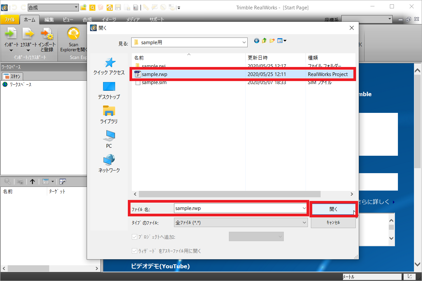Select Desktop in the dialog sidebar
This screenshot has height=281, width=422.
(109, 90)
